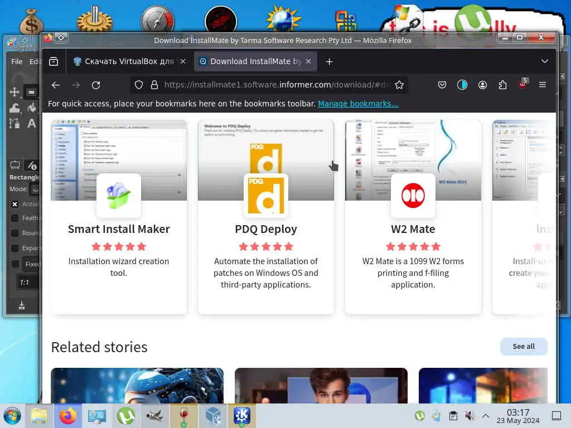The height and width of the screenshot is (428, 571).
Task: Expand hidden tray icons with the up arrow
Action: pos(486,416)
